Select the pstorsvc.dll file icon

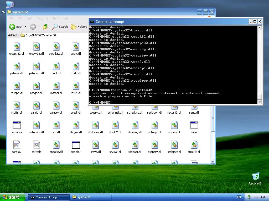pyautogui.click(x=37, y=66)
